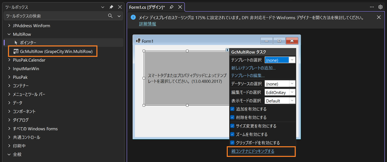Uncheck ズームを有効にする checkbox

(232, 134)
